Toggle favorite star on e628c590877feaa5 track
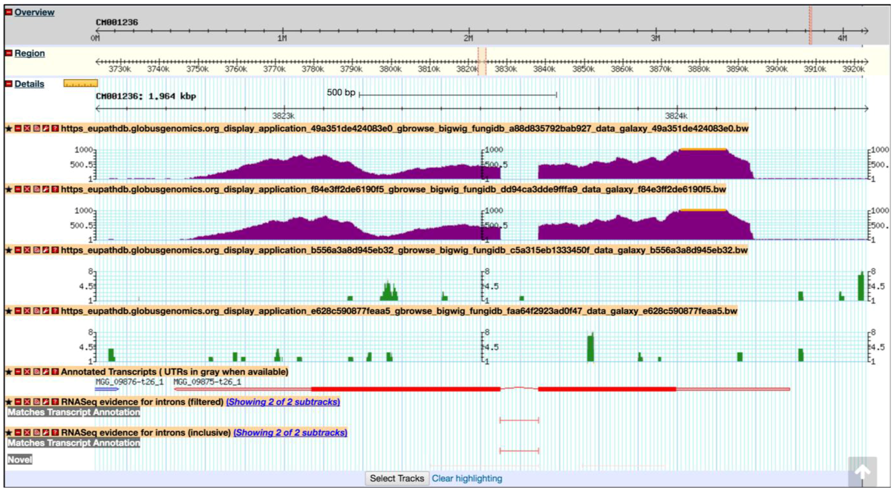The width and height of the screenshot is (896, 493). coord(9,311)
